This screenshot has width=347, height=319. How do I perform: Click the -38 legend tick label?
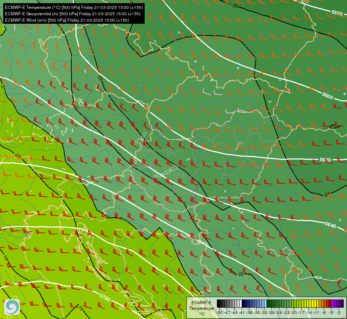pos(249,313)
